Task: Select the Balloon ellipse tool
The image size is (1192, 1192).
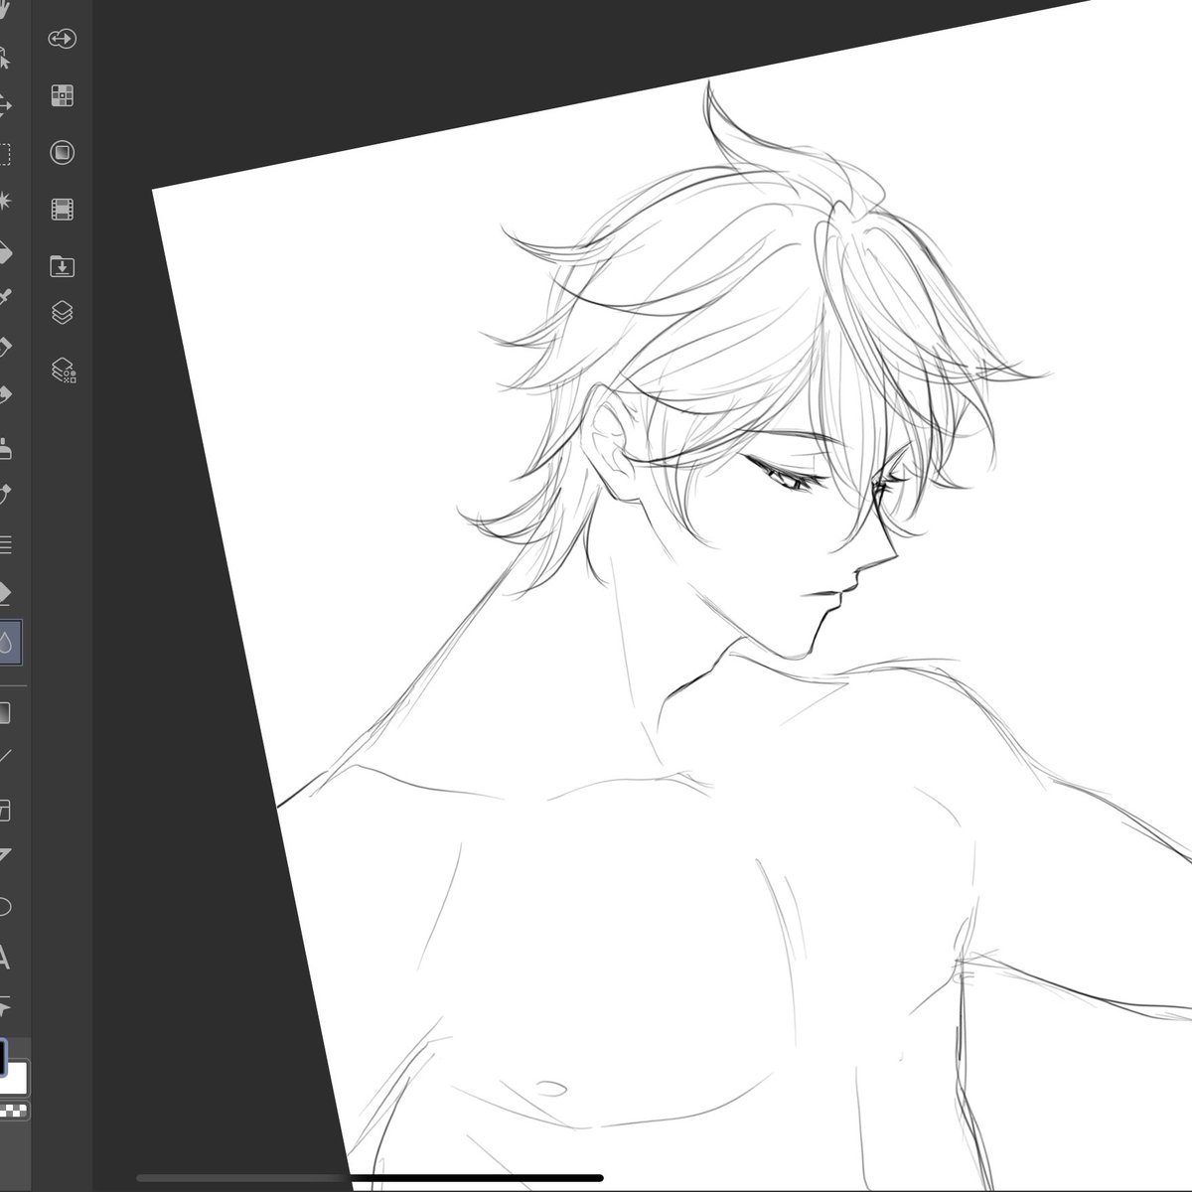Action: 4,907
